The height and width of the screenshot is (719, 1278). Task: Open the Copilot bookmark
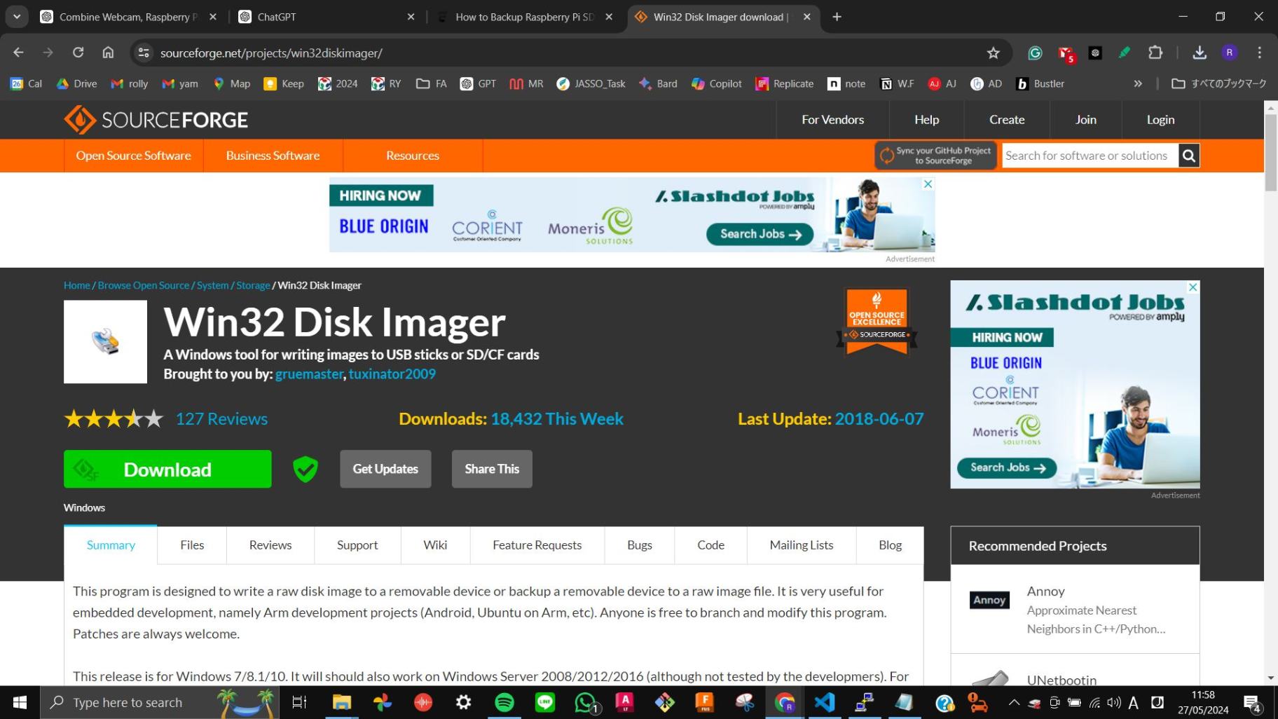[716, 83]
